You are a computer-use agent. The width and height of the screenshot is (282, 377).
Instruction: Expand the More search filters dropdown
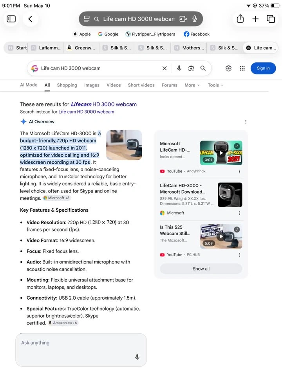click(192, 85)
